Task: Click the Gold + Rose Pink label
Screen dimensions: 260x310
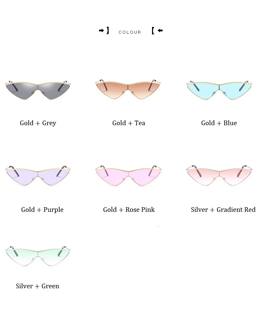Action: coord(129,210)
